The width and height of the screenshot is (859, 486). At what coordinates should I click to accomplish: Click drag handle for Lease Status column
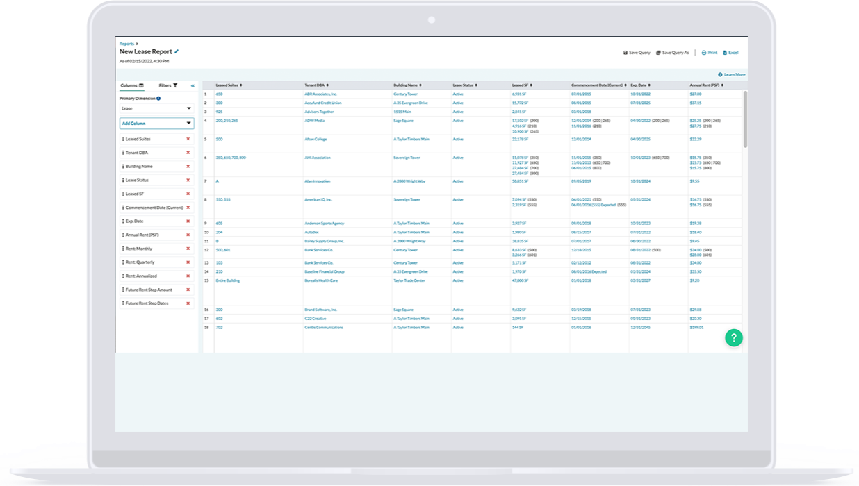click(x=123, y=181)
